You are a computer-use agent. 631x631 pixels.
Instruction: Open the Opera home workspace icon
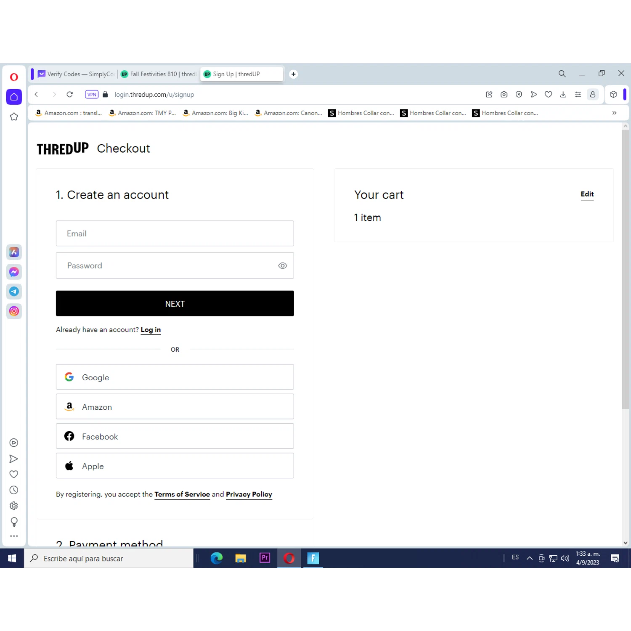tap(14, 97)
